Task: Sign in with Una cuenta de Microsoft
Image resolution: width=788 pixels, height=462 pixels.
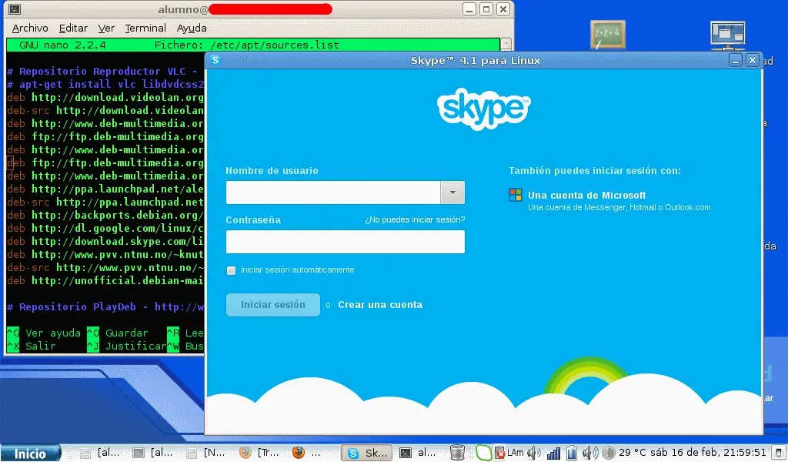Action: [x=586, y=195]
